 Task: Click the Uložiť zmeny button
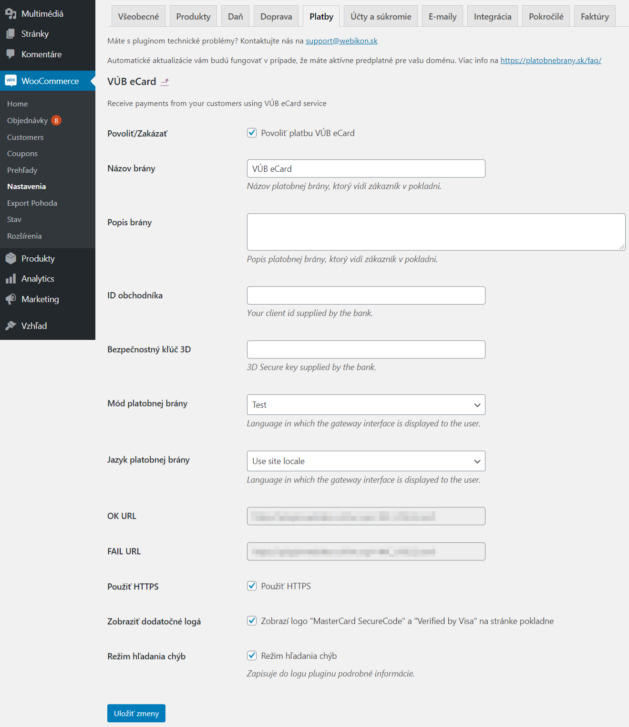click(136, 713)
